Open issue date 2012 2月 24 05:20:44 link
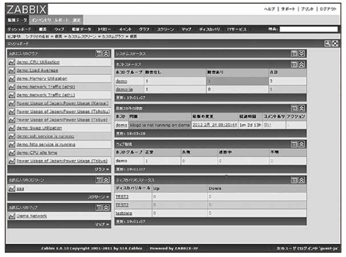This screenshot has height=257, width=346. coord(215,125)
